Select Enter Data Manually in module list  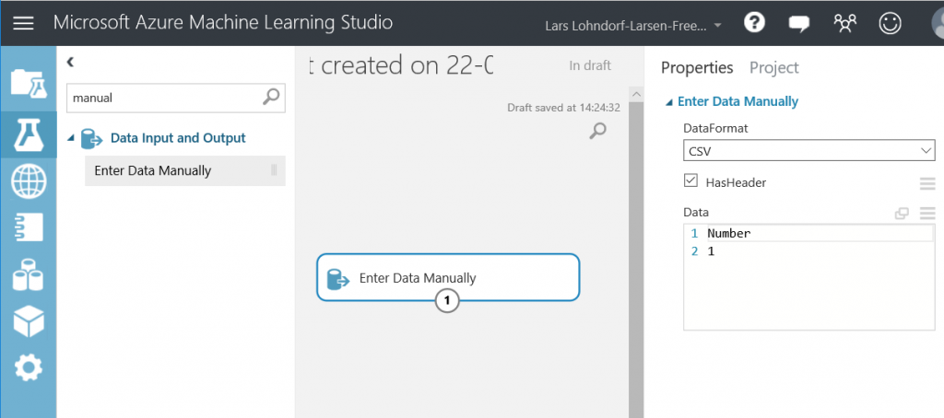(153, 170)
